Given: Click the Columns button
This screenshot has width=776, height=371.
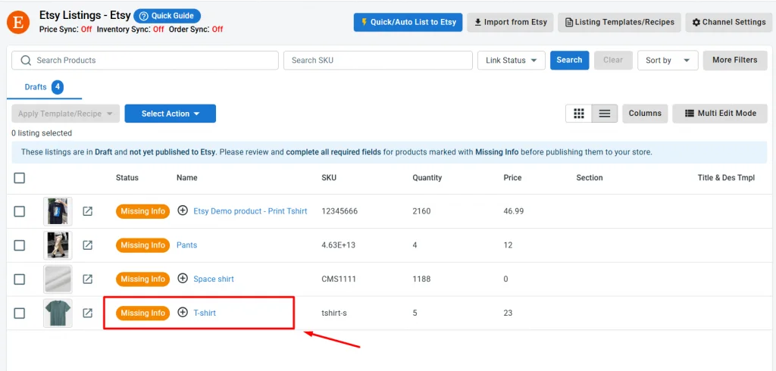Looking at the screenshot, I should click(x=645, y=114).
